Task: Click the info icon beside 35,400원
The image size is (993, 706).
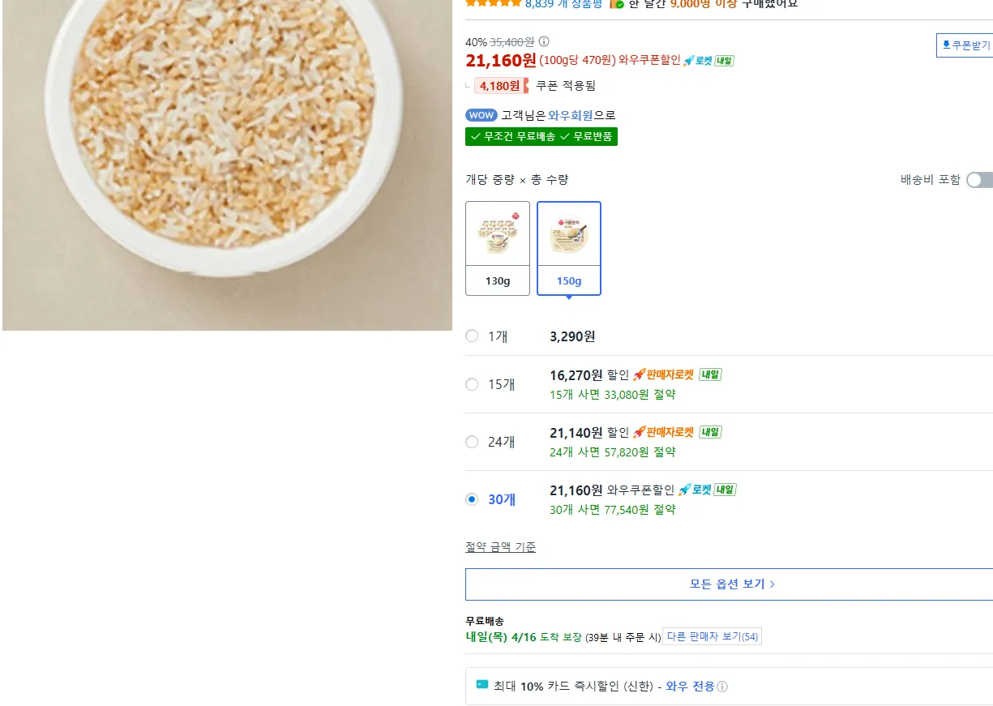Action: [544, 42]
